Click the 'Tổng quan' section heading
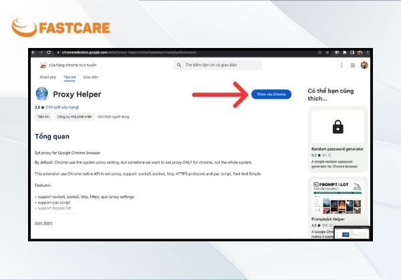The height and width of the screenshot is (280, 401). tap(52, 137)
